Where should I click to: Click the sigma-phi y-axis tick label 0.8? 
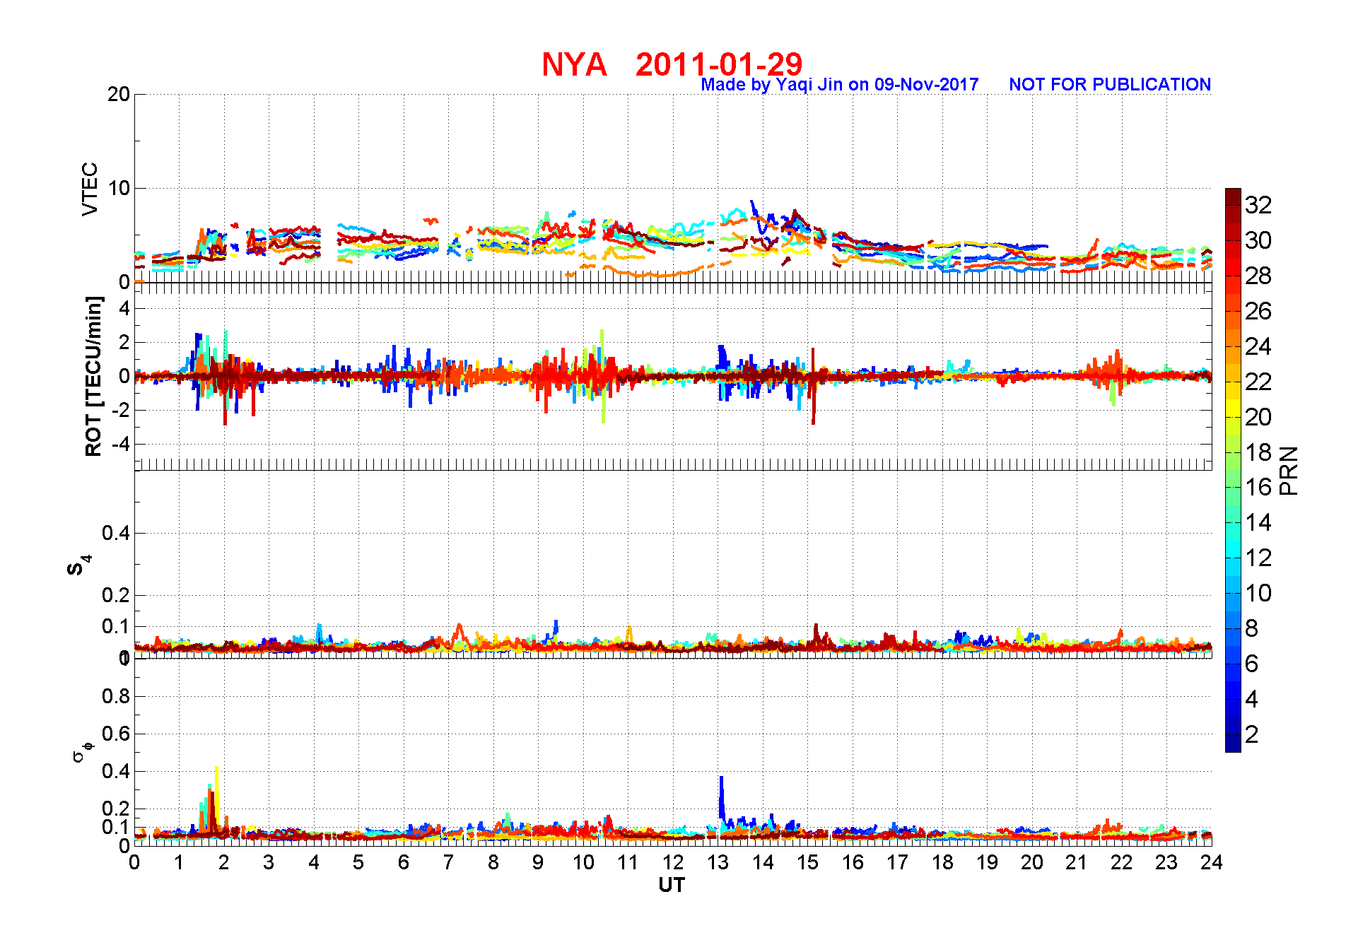point(116,696)
